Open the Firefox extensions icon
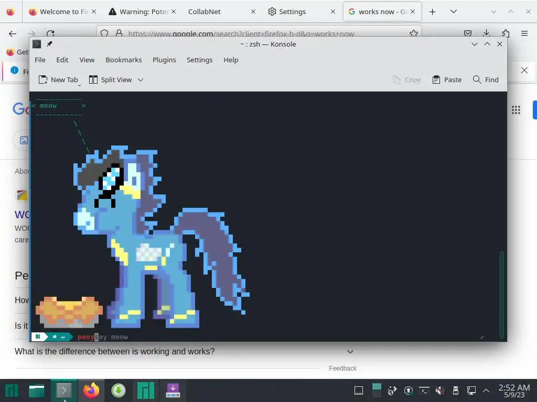This screenshot has height=402, width=537. click(506, 33)
